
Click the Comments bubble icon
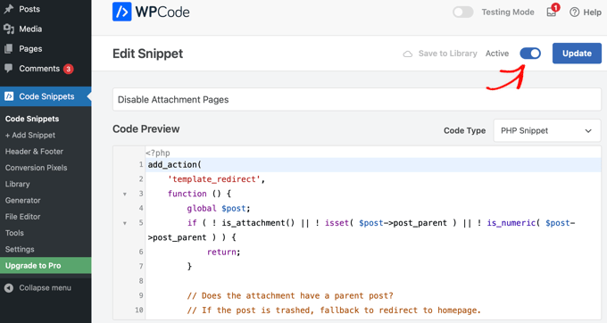pyautogui.click(x=9, y=69)
